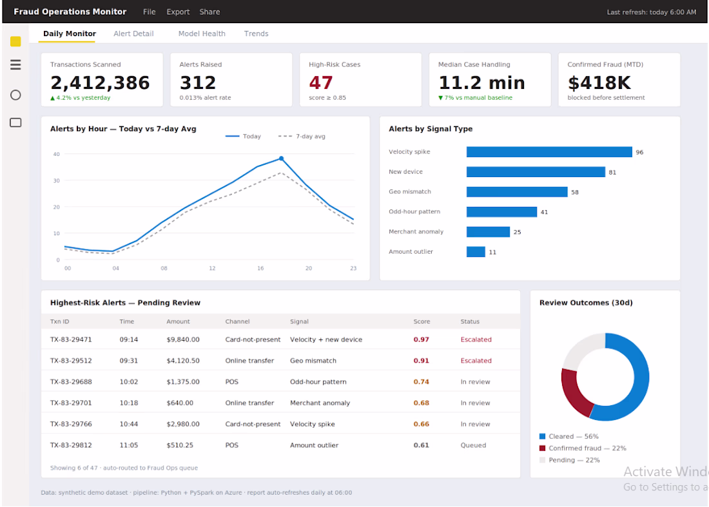Click the Fraud Operations Monitor title

[70, 12]
